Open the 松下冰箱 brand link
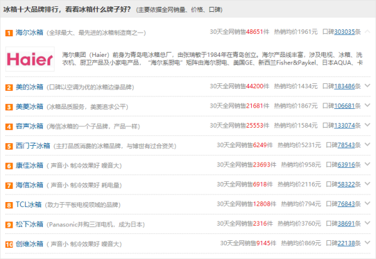 pyautogui.click(x=28, y=224)
